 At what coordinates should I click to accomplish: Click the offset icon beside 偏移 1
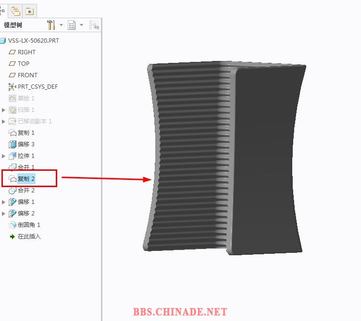point(12,202)
